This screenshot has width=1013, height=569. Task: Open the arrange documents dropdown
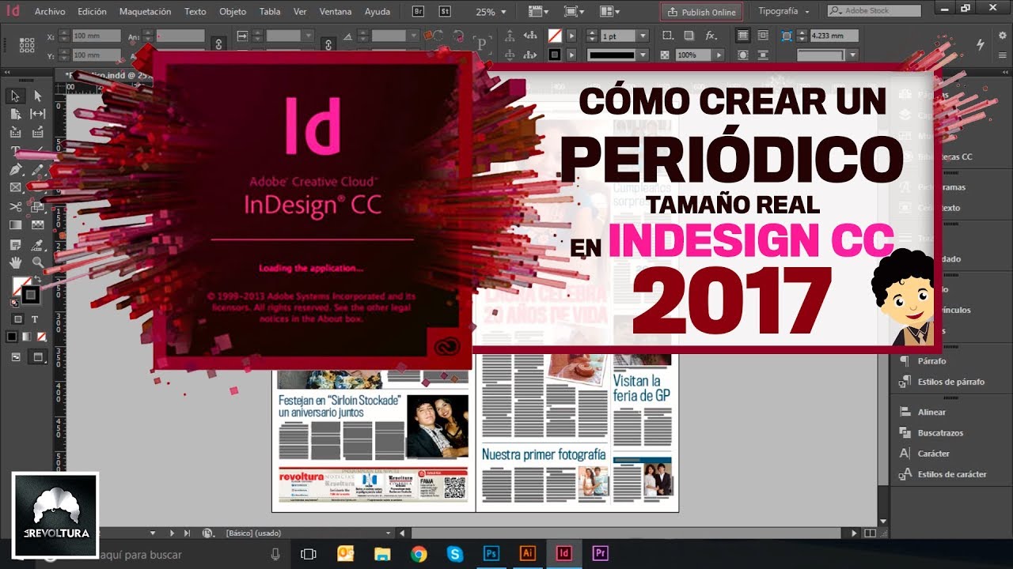tap(610, 12)
